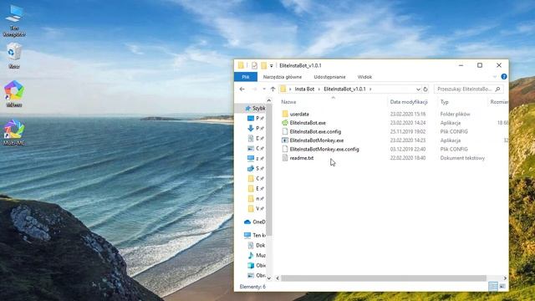This screenshot has width=535, height=301.
Task: Open the OneDrive sidebar item
Action: pos(254,222)
